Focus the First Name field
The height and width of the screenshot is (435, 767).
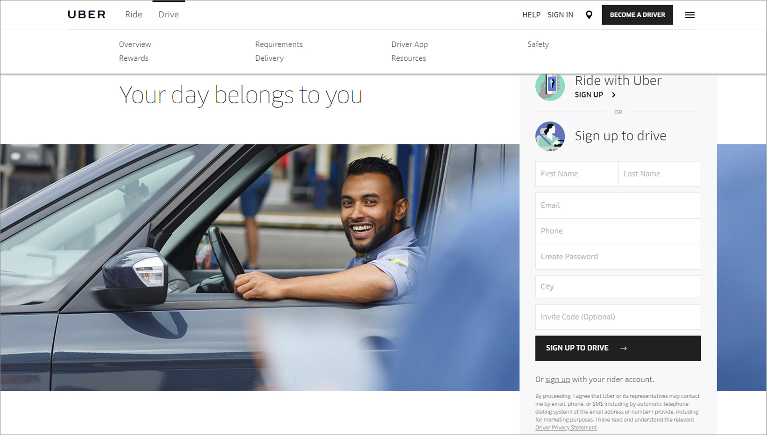tap(577, 174)
